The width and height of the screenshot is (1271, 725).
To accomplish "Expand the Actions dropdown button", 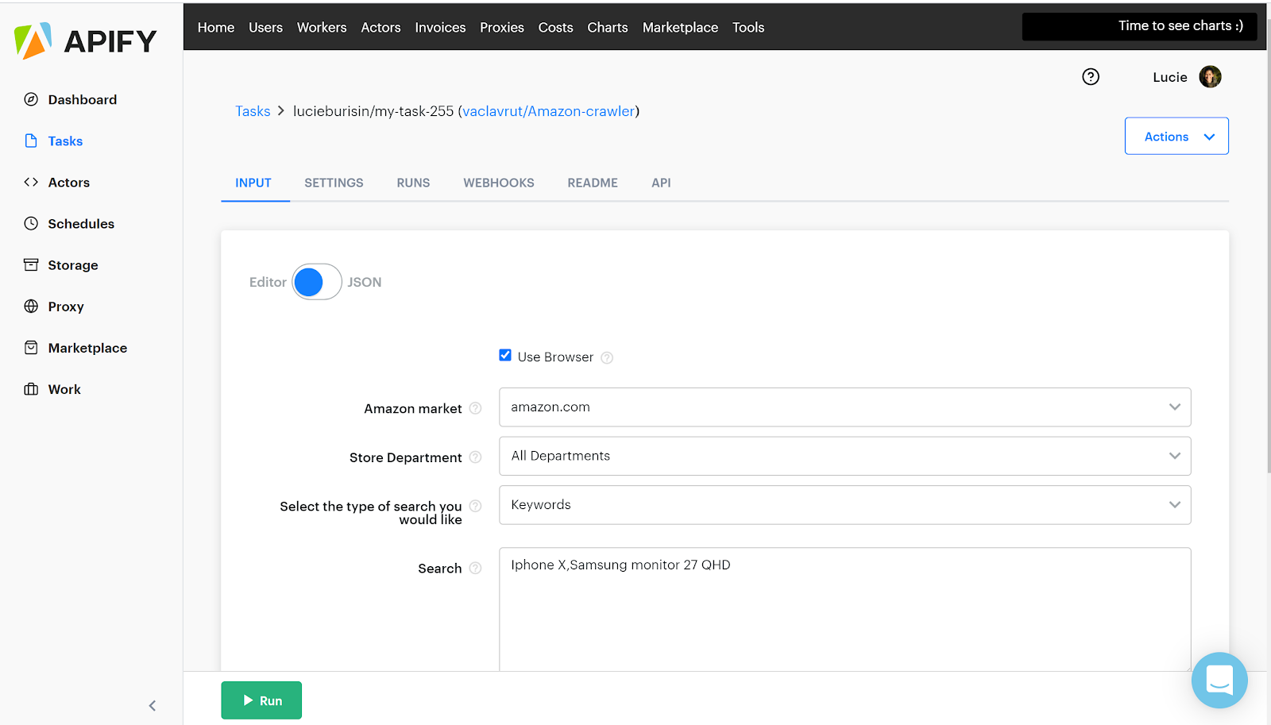I will pos(1176,137).
